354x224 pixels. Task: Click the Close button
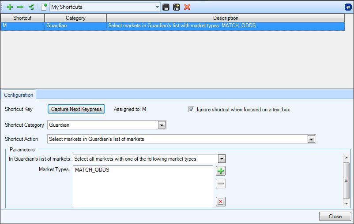(335, 217)
